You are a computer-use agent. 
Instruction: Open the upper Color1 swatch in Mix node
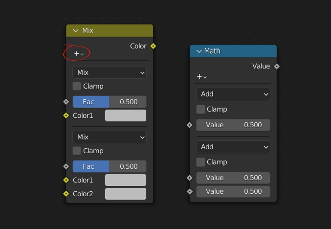click(126, 115)
